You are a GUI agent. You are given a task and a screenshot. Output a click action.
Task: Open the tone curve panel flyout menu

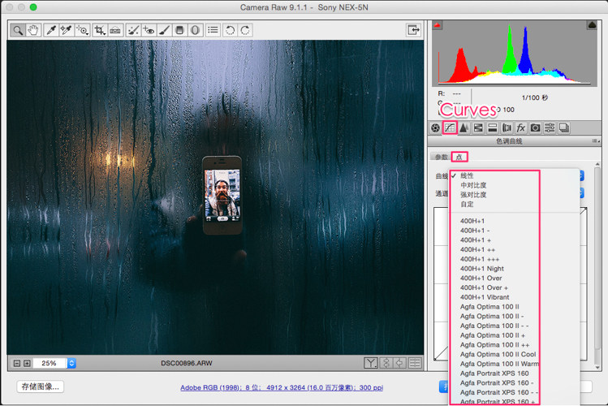pos(596,141)
